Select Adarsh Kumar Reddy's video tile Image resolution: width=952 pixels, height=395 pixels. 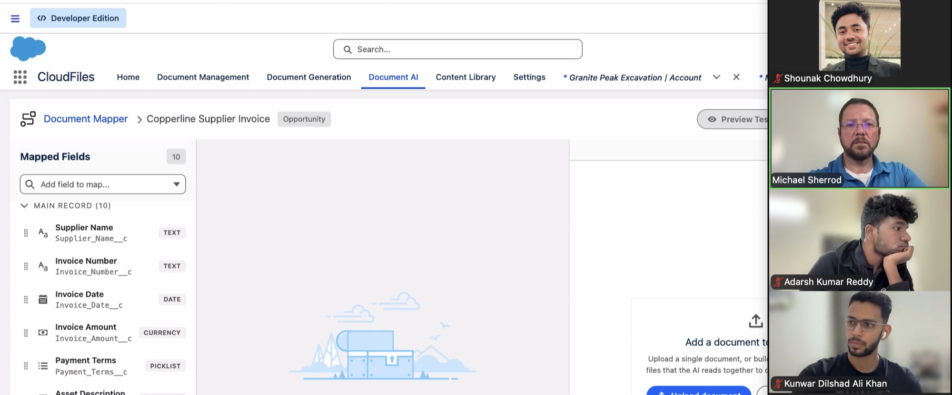point(860,240)
